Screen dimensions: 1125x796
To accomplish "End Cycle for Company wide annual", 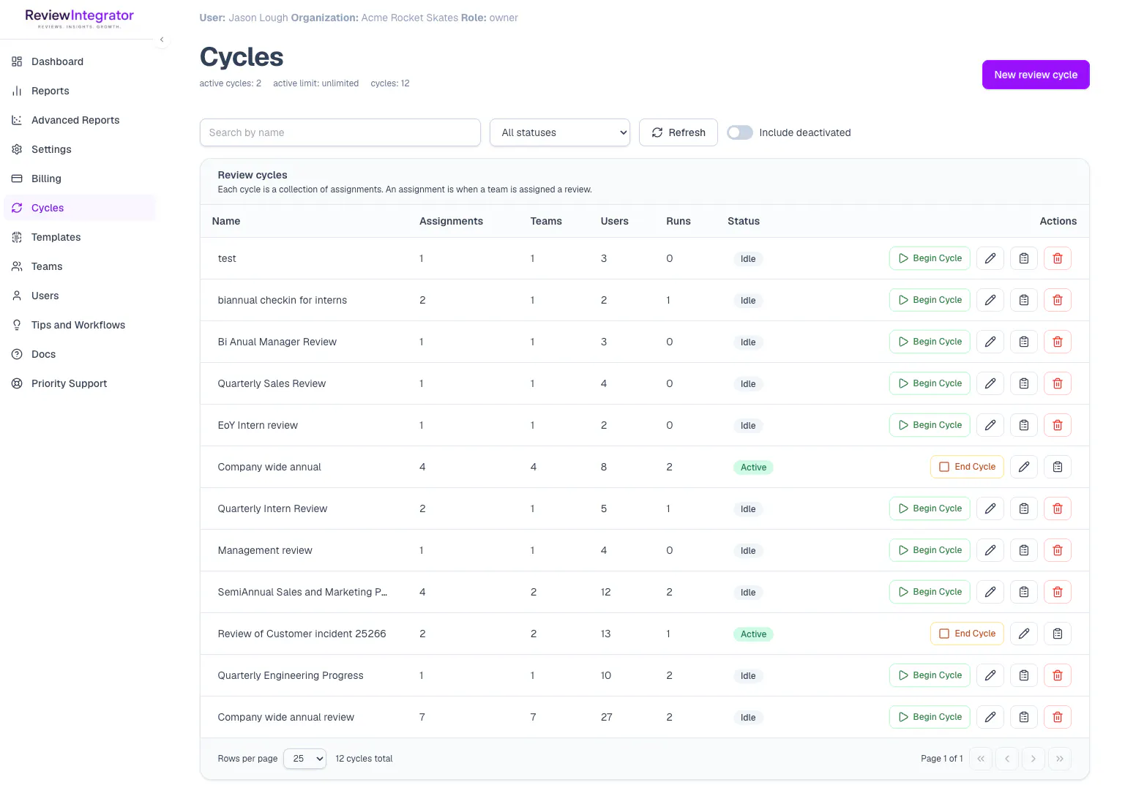I will (x=967, y=467).
